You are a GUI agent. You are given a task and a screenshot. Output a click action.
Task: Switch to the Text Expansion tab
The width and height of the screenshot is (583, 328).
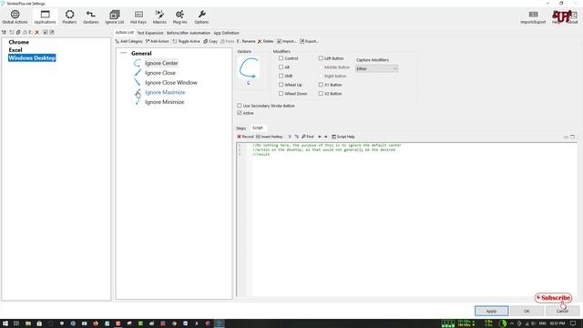150,33
